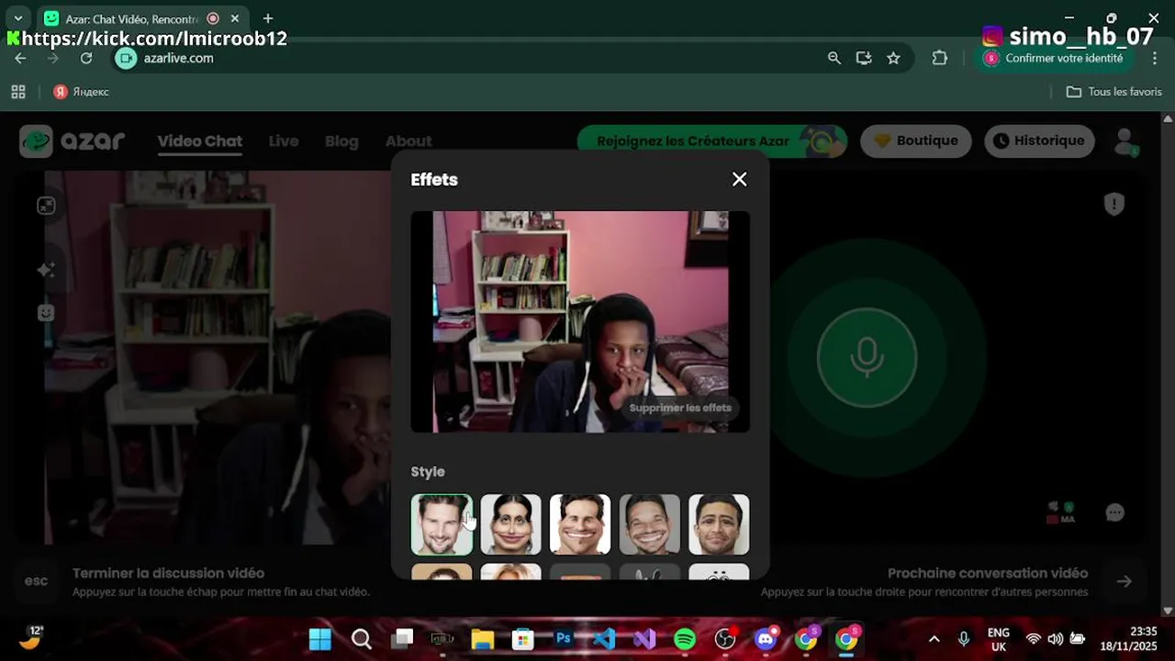
Task: Click Confirmer votre identité button
Action: pyautogui.click(x=1053, y=58)
